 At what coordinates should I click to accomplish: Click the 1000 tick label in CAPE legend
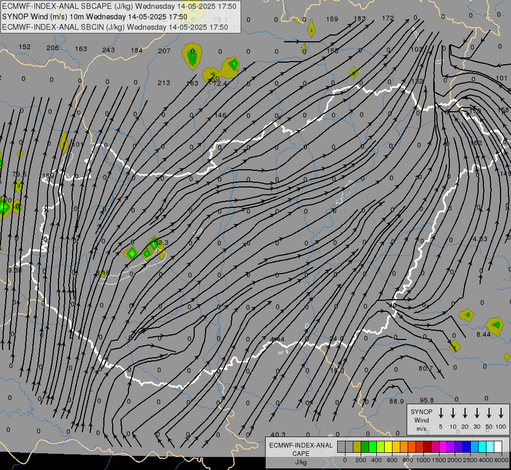[x=423, y=460]
